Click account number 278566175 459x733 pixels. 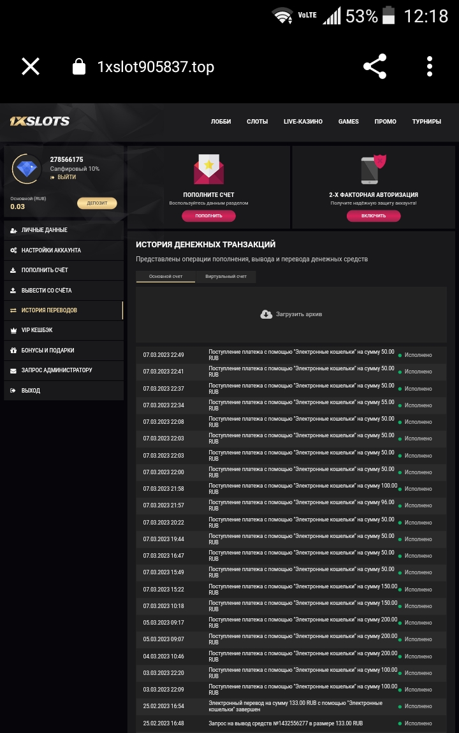click(x=66, y=159)
